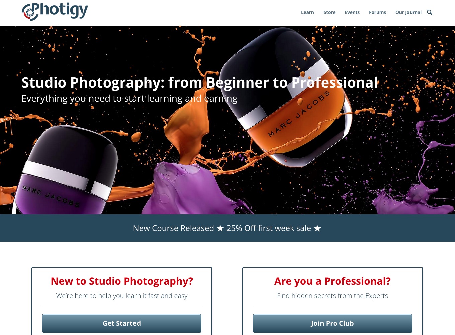The image size is (455, 335).
Task: Visit the Forums section
Action: coord(377,12)
